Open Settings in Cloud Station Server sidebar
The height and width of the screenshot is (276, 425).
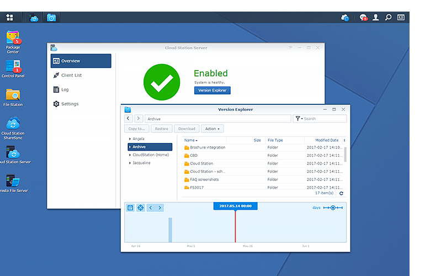70,104
